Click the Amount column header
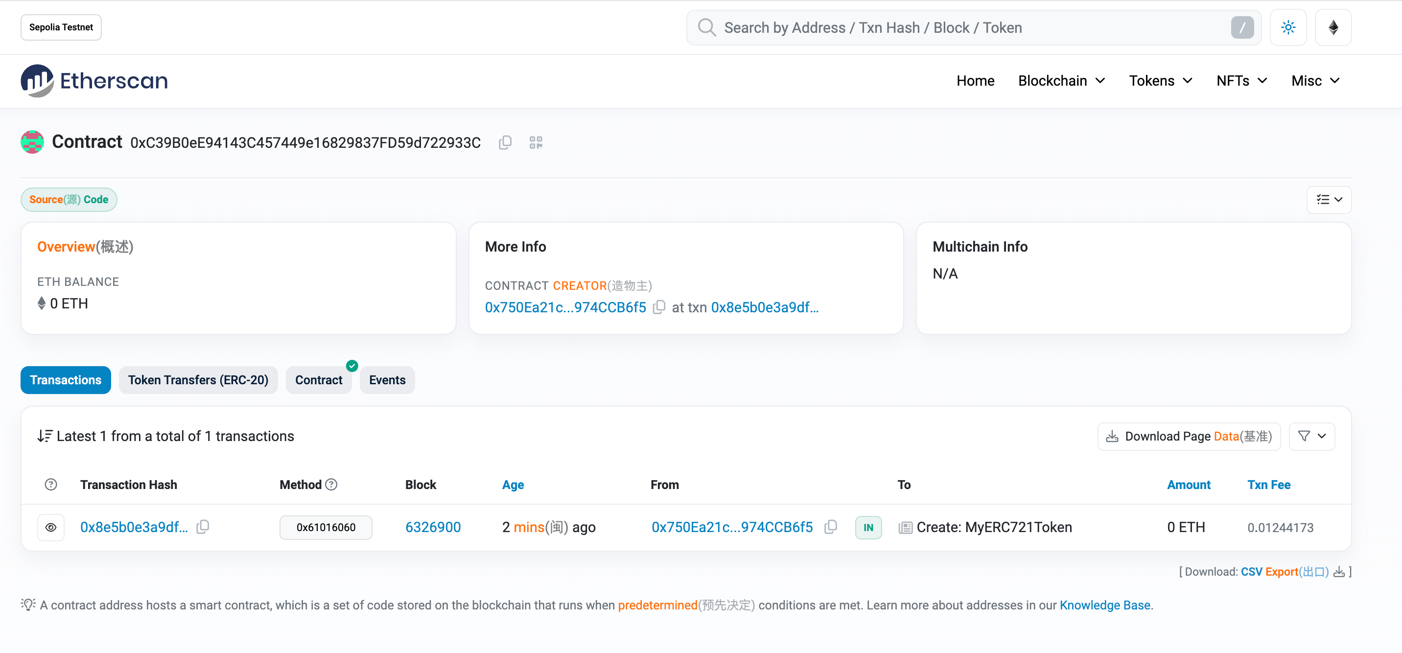This screenshot has width=1402, height=653. (1189, 484)
